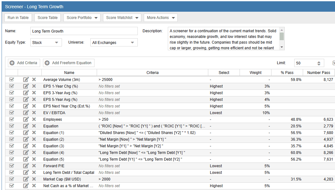Sort by the % Pass column header
Viewport: 335px width, 190px height.
[287, 73]
